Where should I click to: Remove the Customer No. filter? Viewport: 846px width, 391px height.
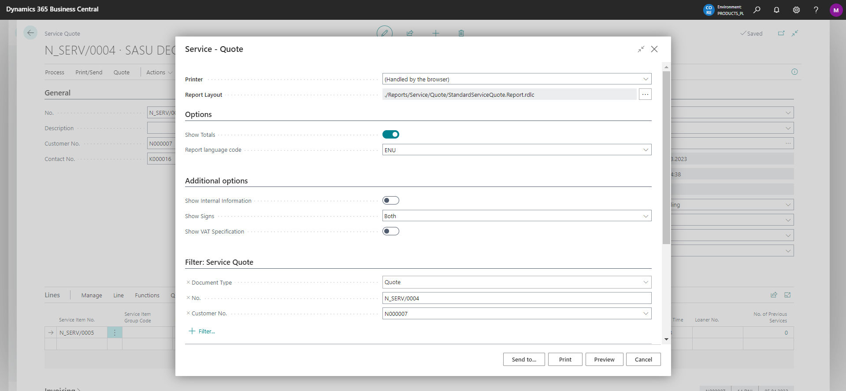(188, 313)
